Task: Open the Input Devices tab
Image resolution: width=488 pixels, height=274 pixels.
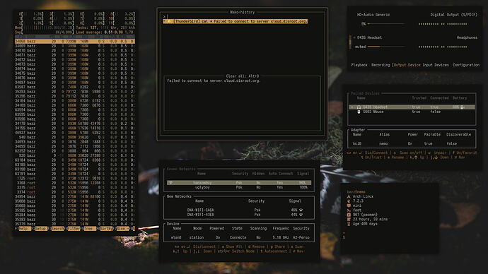Action: tap(436, 65)
